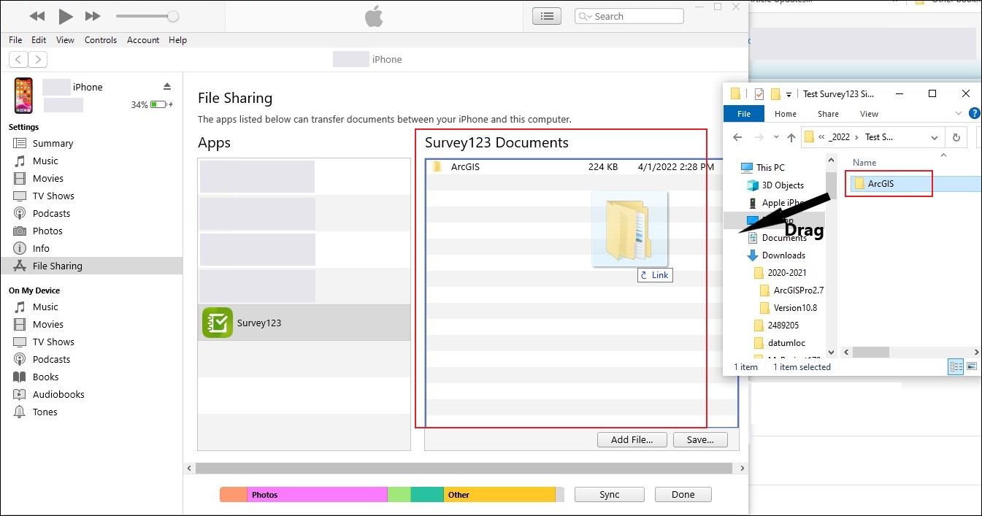Click the Add File... button
Image resolution: width=982 pixels, height=516 pixels.
(632, 440)
